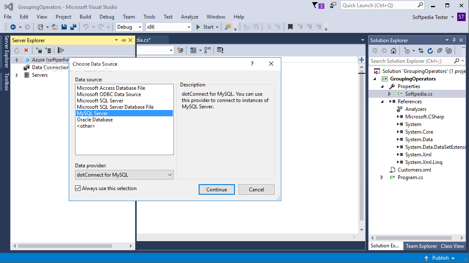Click the Show All Files icon

click(449, 51)
